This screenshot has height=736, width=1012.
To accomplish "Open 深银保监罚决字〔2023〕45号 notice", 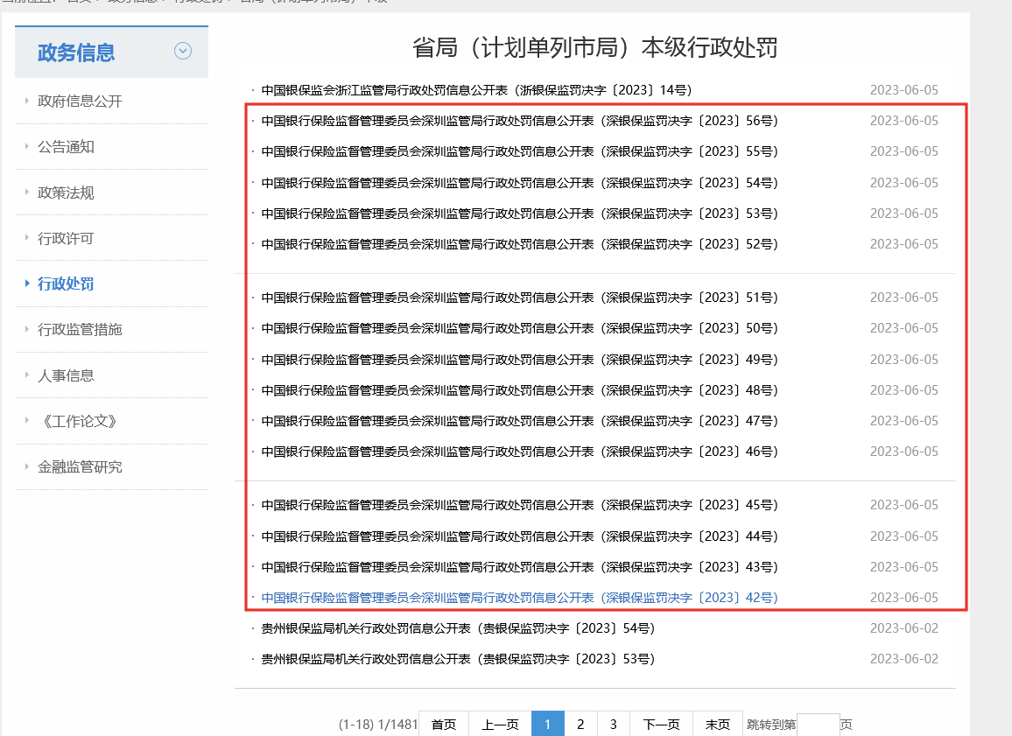I will 519,505.
